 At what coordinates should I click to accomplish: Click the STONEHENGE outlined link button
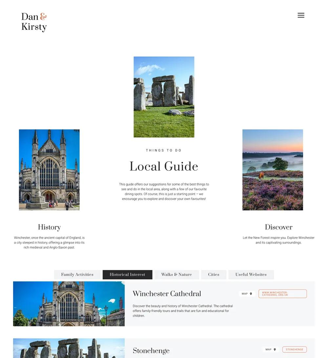click(294, 349)
